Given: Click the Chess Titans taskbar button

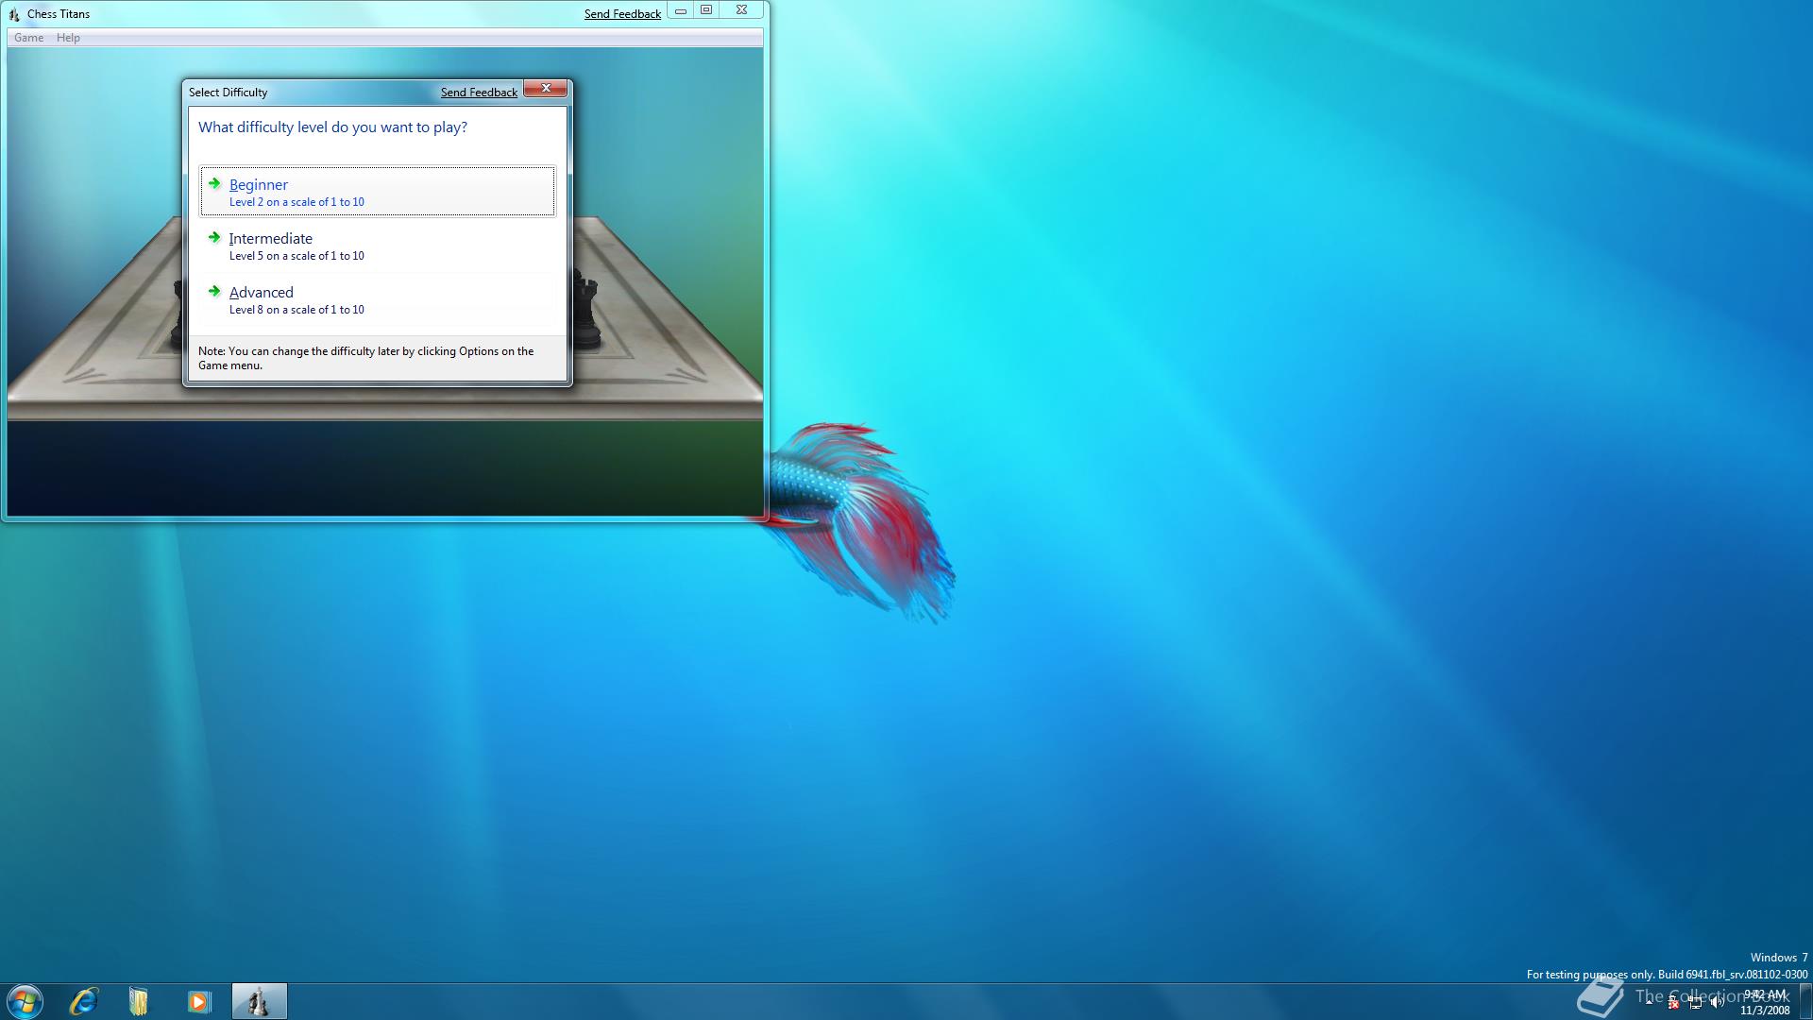Looking at the screenshot, I should pos(259,1001).
